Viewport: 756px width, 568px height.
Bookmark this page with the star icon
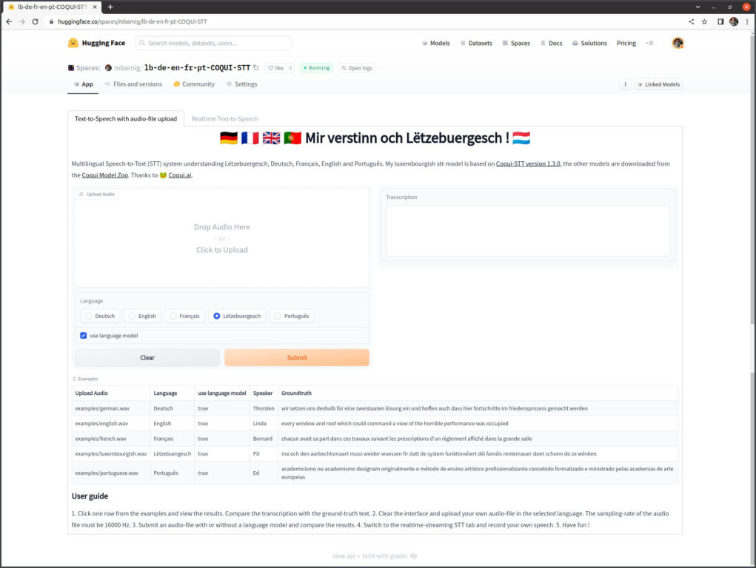point(704,21)
